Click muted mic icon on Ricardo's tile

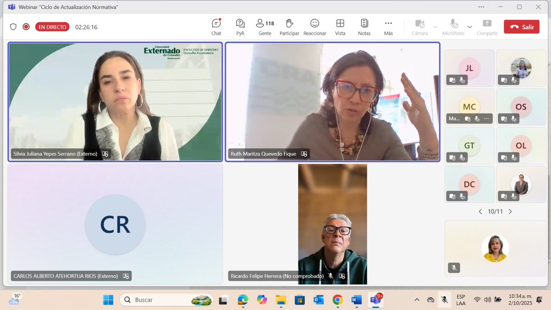[x=331, y=276]
